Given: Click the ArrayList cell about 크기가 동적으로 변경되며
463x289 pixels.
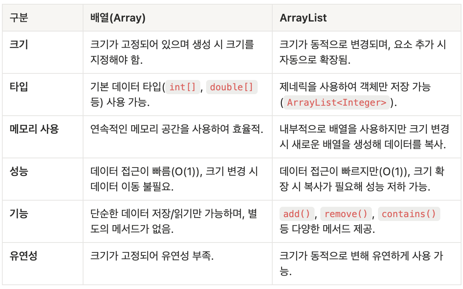Looking at the screenshot, I should [x=366, y=52].
